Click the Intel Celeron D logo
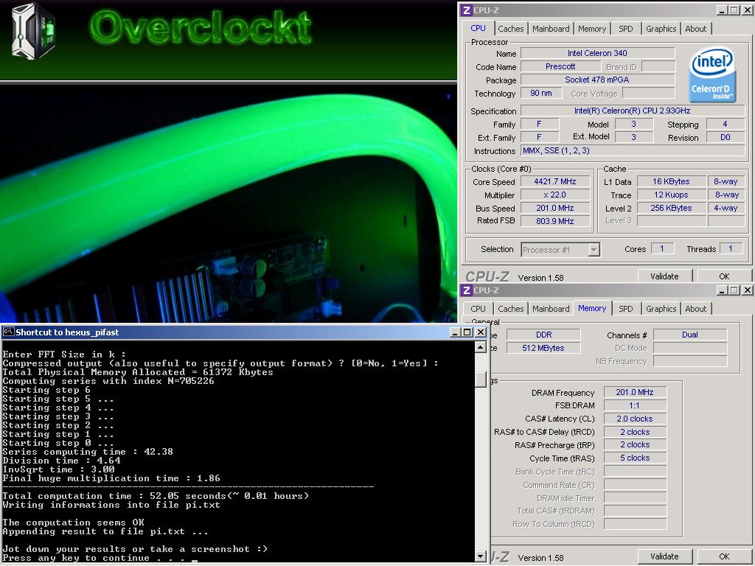This screenshot has height=566, width=755. [711, 74]
